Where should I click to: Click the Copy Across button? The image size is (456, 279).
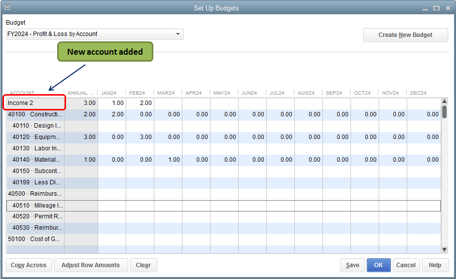(29, 265)
